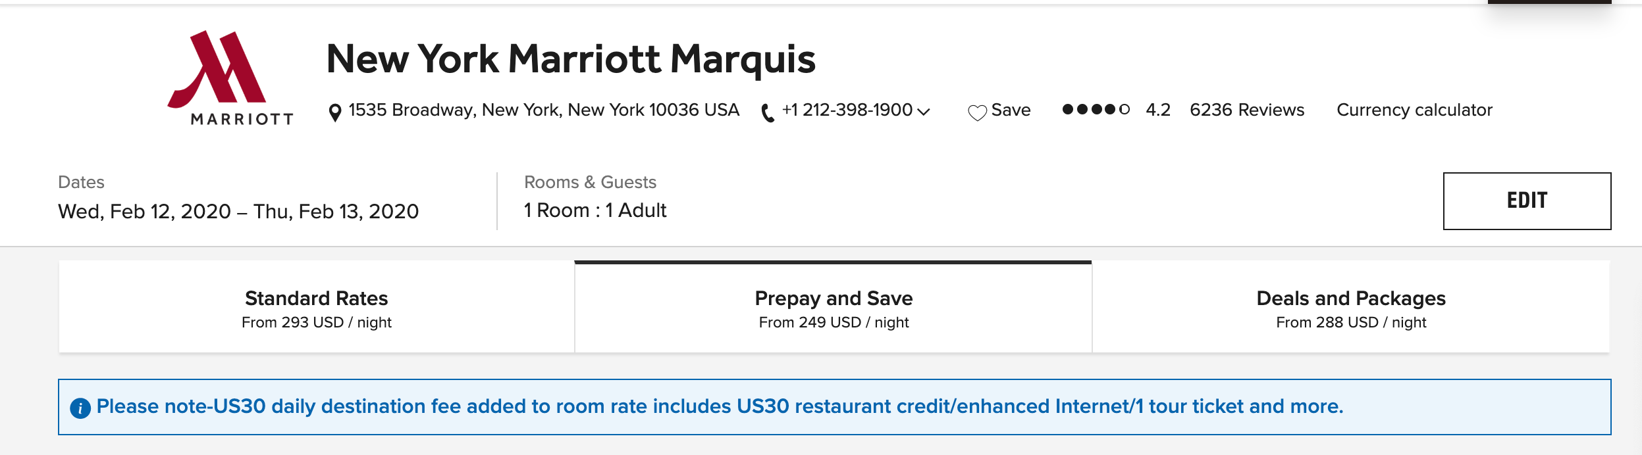Call the +1 212-398-1900 number
This screenshot has width=1642, height=455.
[x=847, y=110]
